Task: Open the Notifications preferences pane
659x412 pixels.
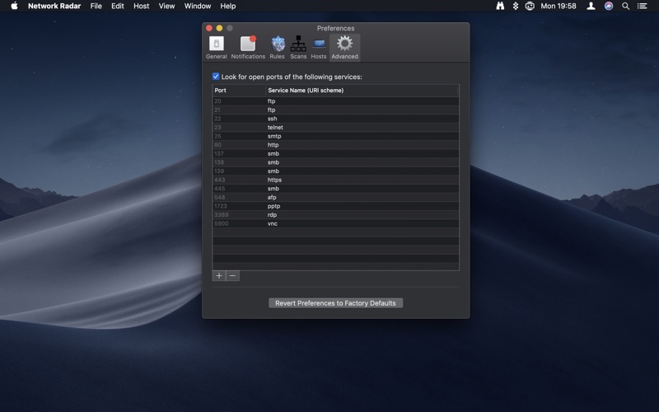Action: point(248,47)
